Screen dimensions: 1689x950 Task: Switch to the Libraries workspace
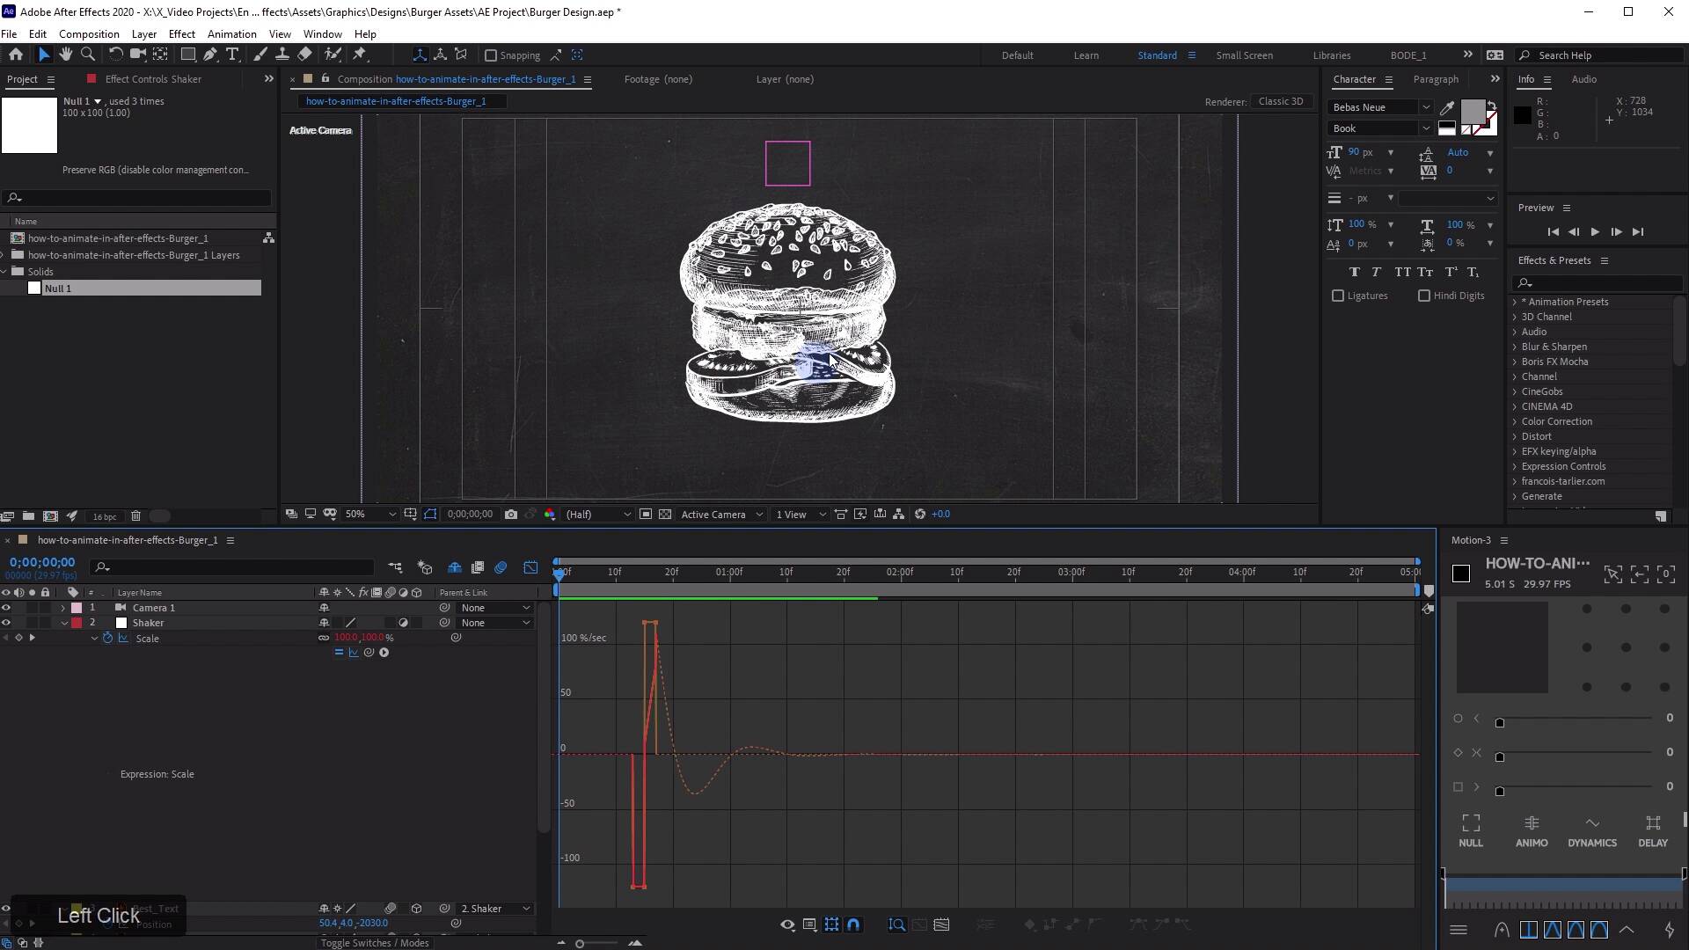click(1332, 55)
